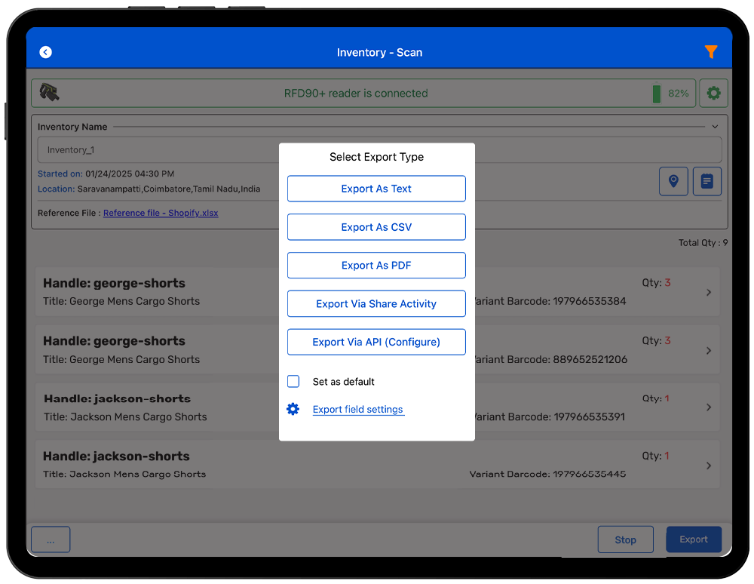Tap the battery level indicator
754x584 pixels.
(x=656, y=94)
